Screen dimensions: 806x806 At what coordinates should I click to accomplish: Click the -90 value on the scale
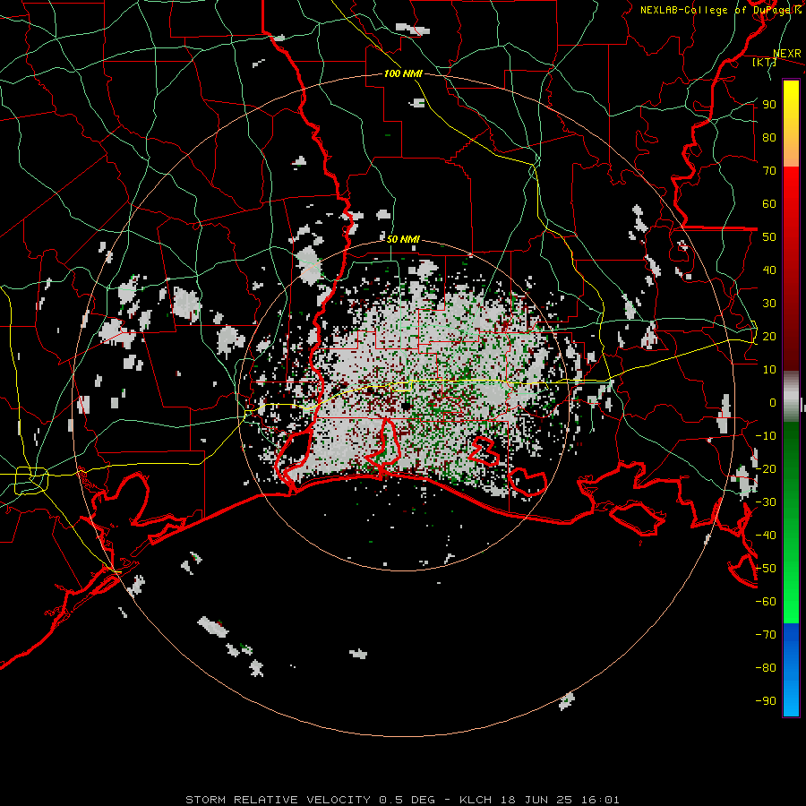click(766, 701)
